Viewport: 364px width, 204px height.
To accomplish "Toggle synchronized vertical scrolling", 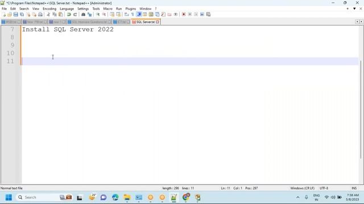I will tap(112, 14).
